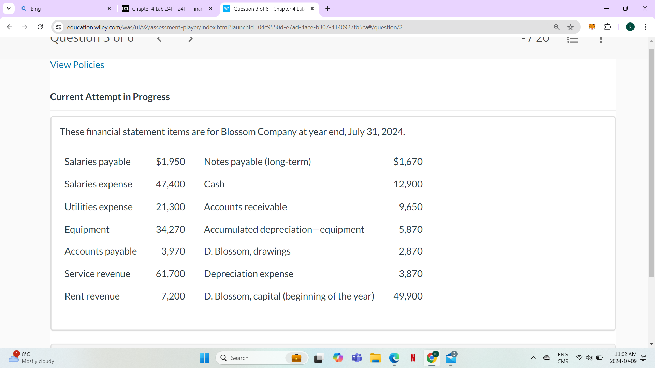Open the View Policies link
Screen dimensions: 655x368
pos(77,65)
